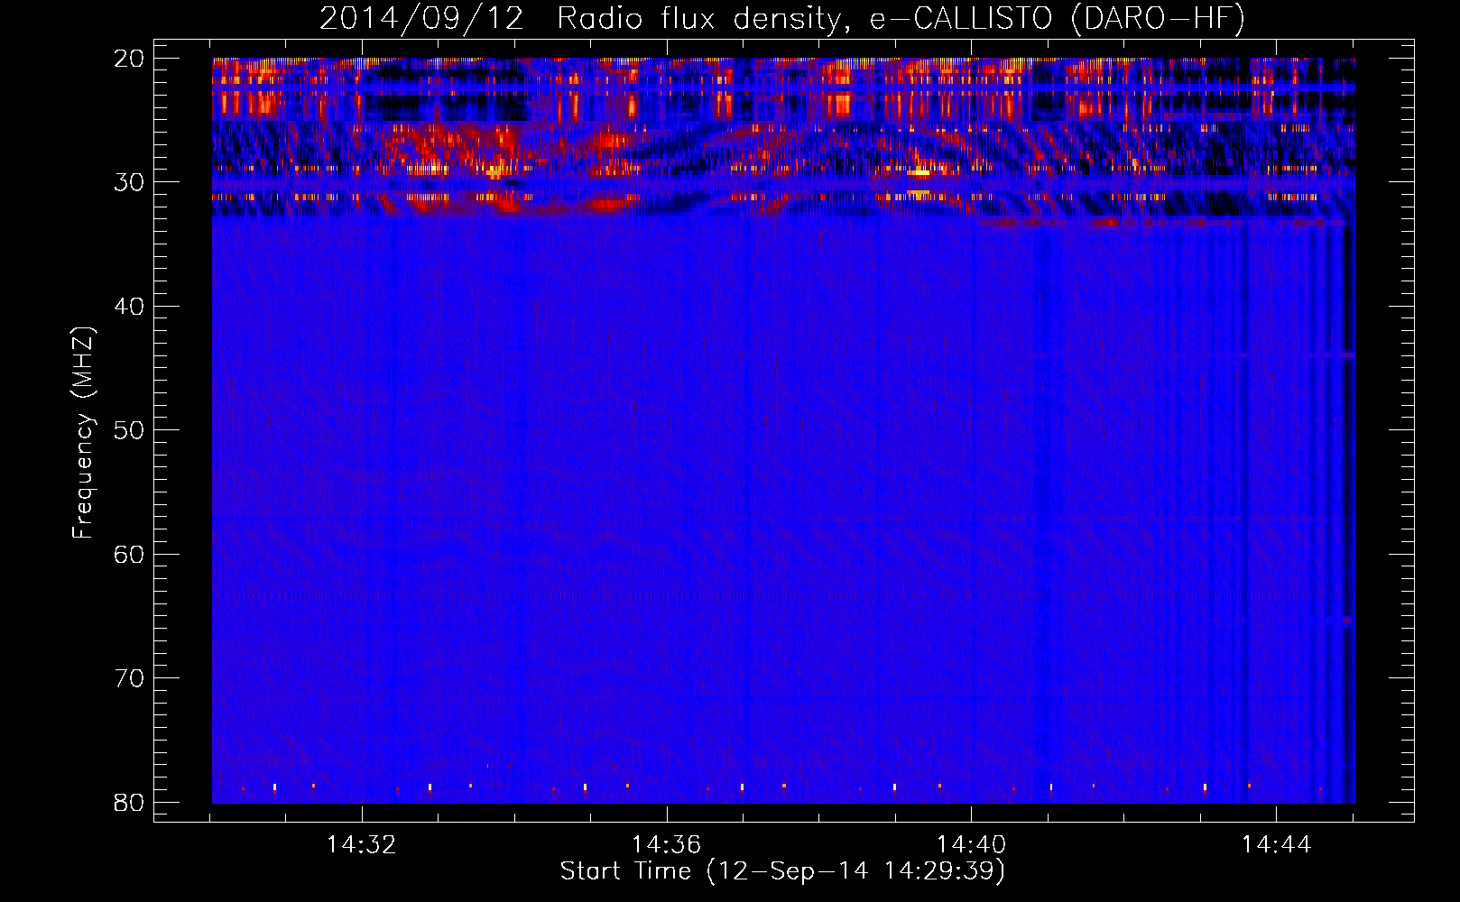
Task: Click the 80 MHz frequency tick label
Action: point(130,802)
